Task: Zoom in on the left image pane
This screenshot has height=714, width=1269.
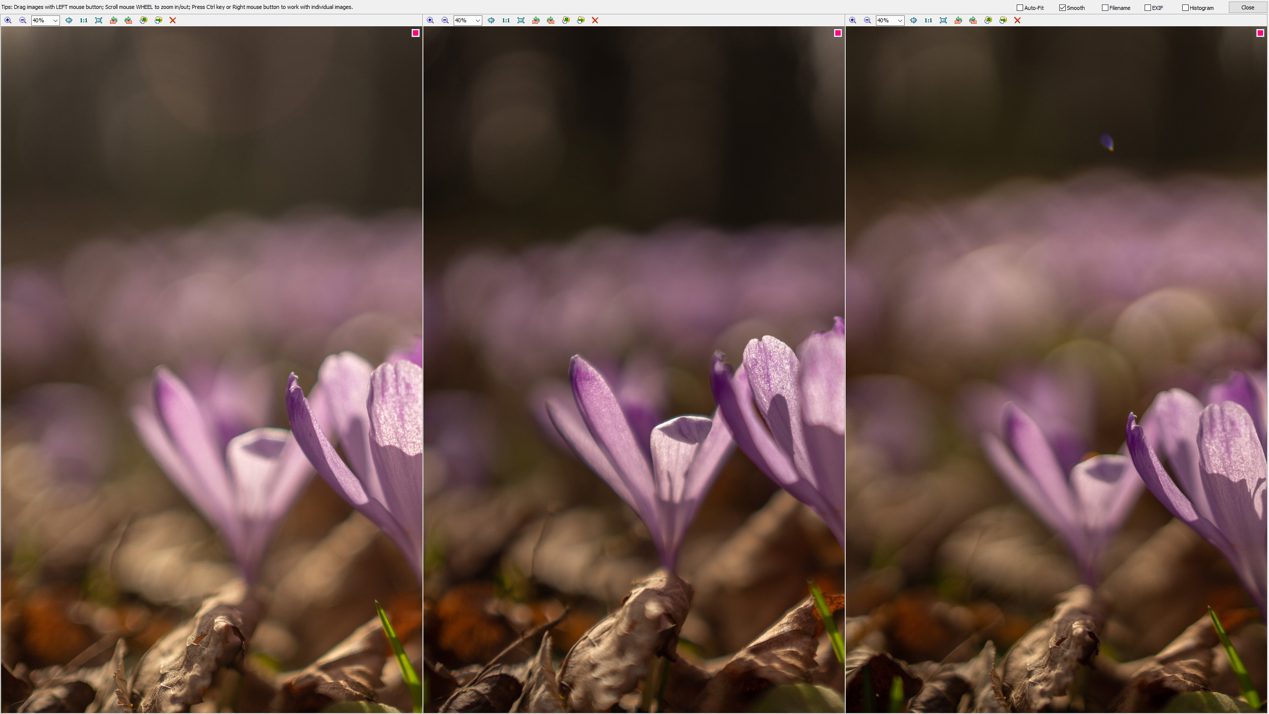Action: (x=8, y=20)
